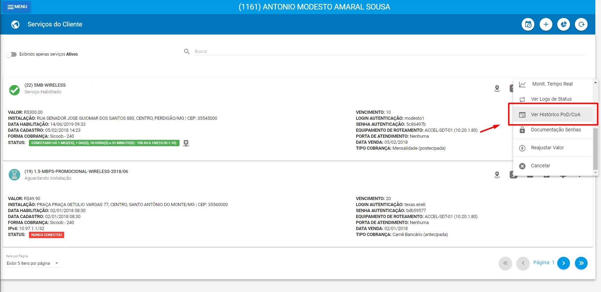This screenshot has height=292, width=601.
Task: Click the red NUNCA CONECTOU badge
Action: (47, 235)
